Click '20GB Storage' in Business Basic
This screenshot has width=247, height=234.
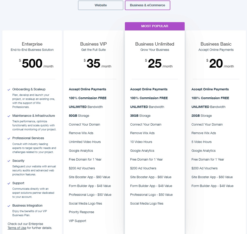pos(202,115)
